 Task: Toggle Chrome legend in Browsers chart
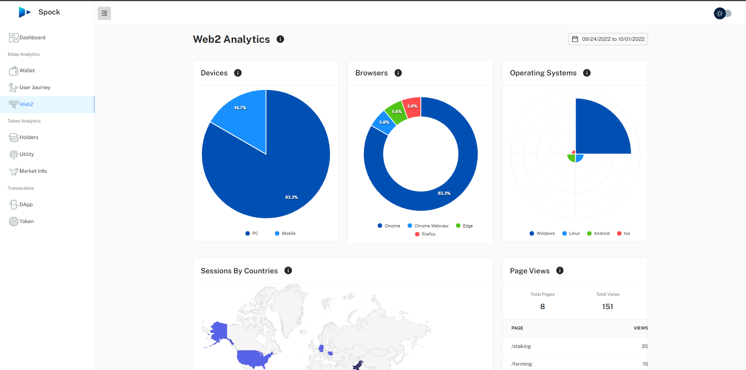tap(389, 226)
